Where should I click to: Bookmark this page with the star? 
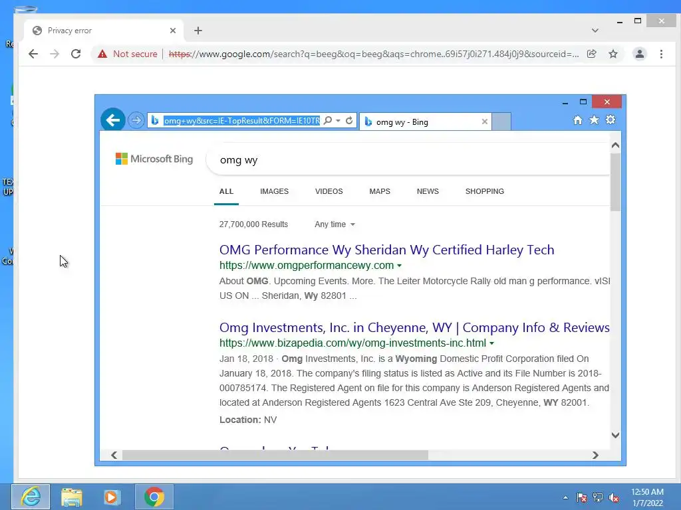pyautogui.click(x=613, y=54)
